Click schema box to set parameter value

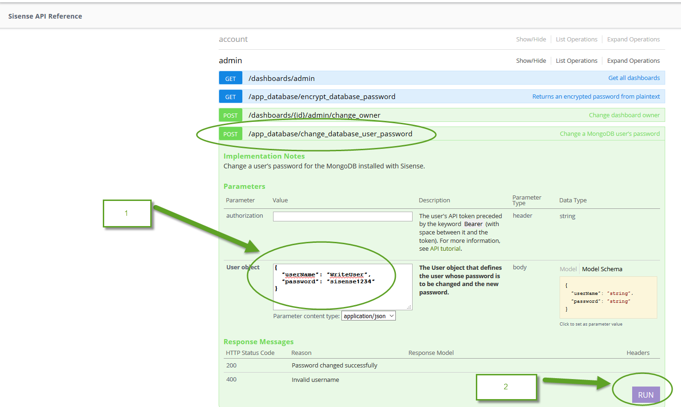pyautogui.click(x=608, y=298)
